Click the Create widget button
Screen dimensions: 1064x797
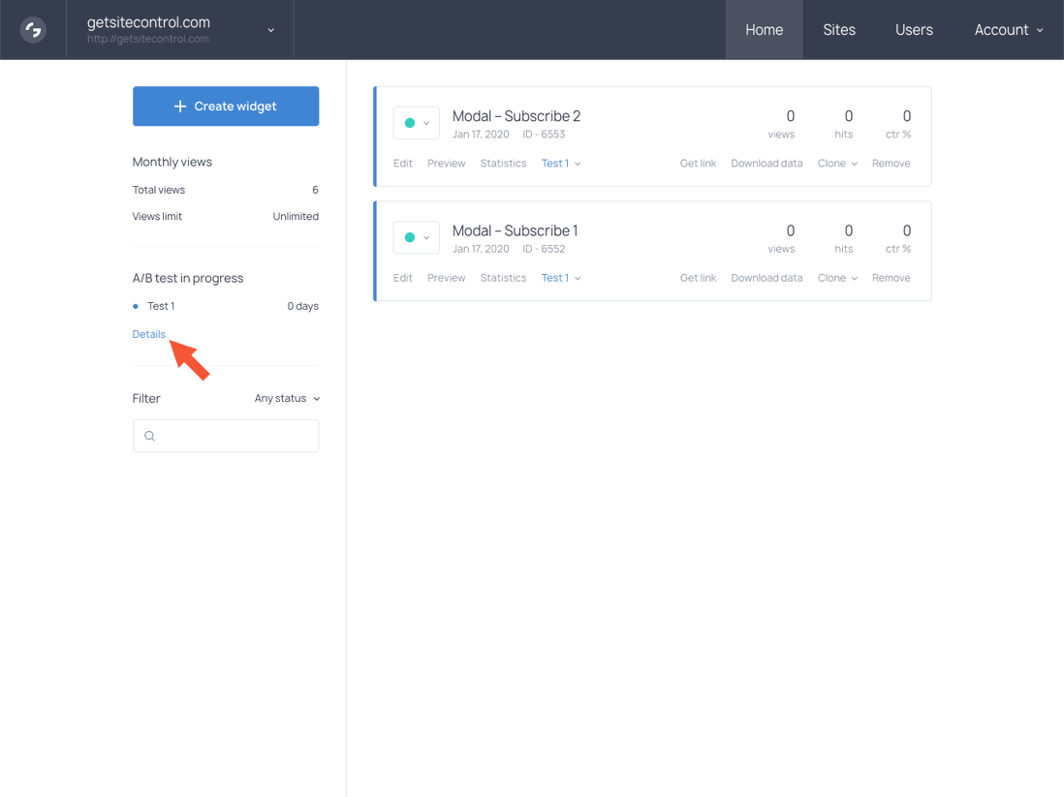[x=226, y=106]
